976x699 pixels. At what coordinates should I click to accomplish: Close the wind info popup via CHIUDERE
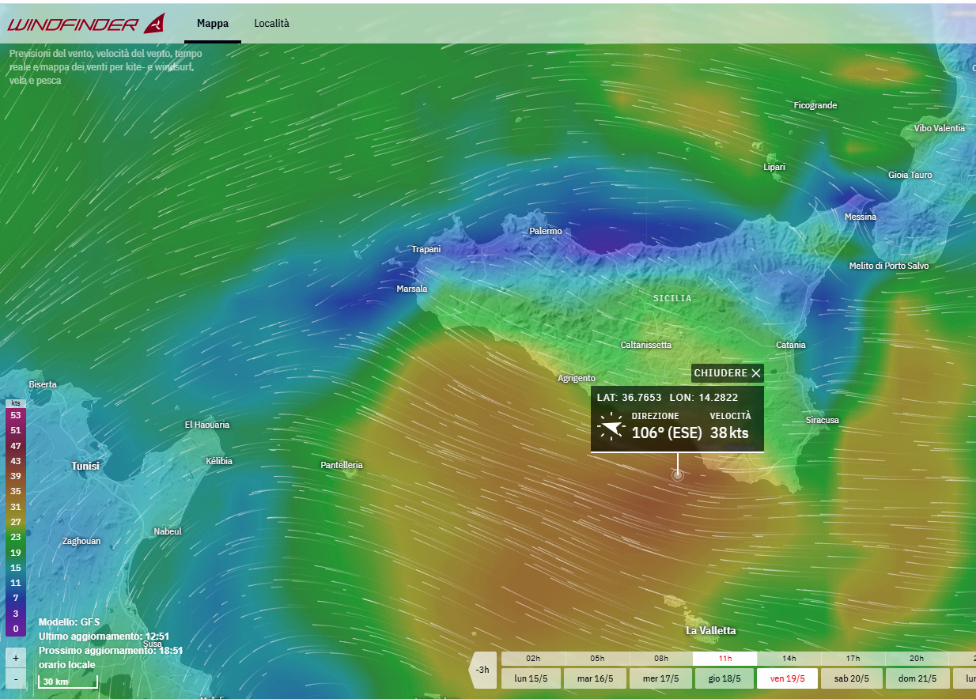click(728, 372)
